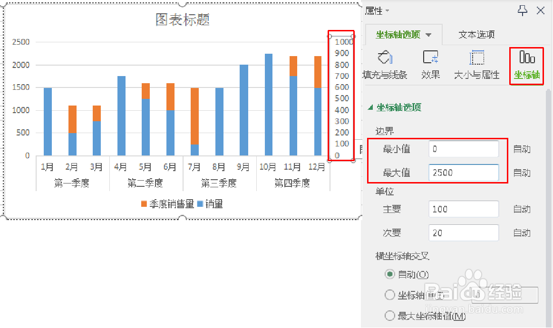This screenshot has height=328, width=553.
Task: Reset 最大值 with its 自动 button
Action: 522,173
